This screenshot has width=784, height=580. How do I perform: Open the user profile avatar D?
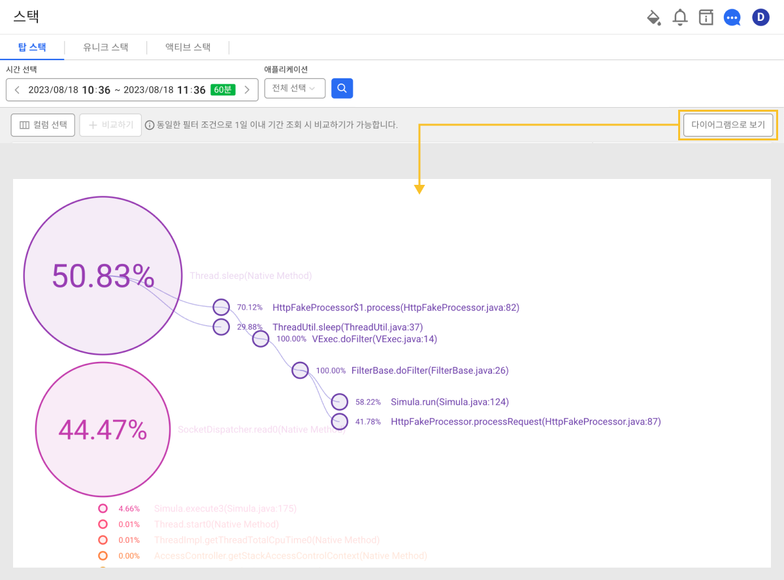pos(760,17)
